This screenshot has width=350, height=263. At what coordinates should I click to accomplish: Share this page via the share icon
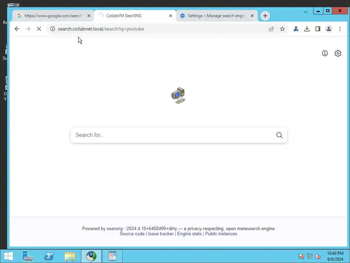(271, 29)
